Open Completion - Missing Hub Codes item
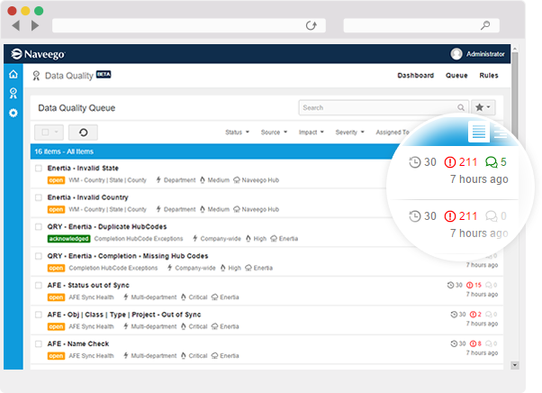This screenshot has width=542, height=393. pos(128,256)
